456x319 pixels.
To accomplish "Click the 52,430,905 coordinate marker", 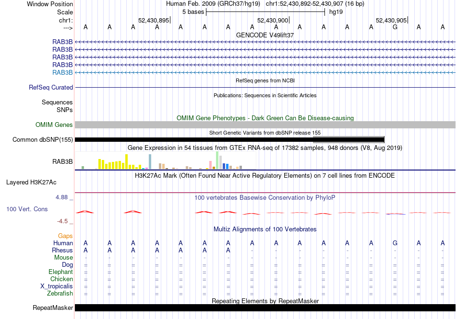I will click(391, 20).
